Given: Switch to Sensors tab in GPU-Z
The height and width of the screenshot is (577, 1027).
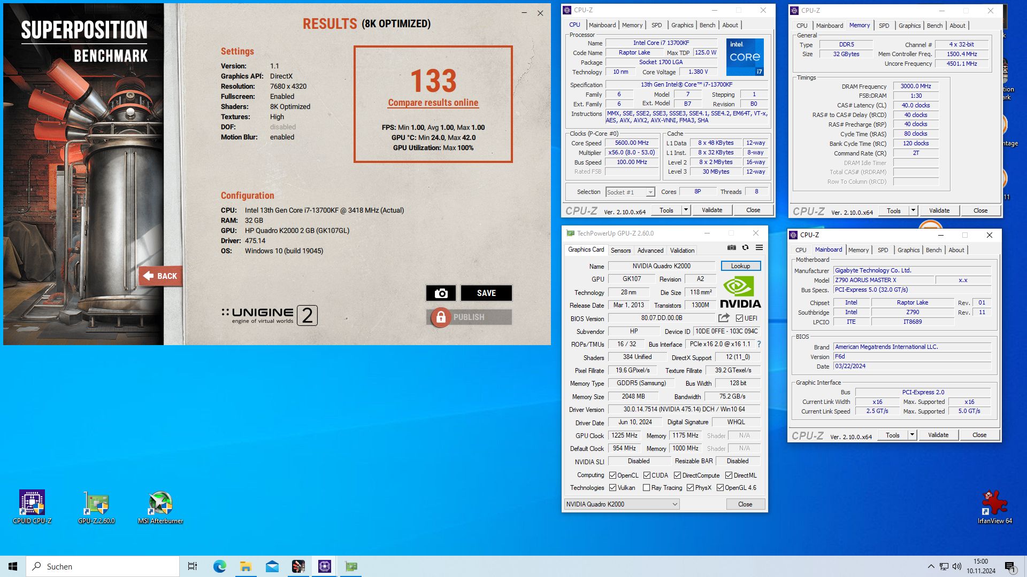Looking at the screenshot, I should (x=620, y=250).
